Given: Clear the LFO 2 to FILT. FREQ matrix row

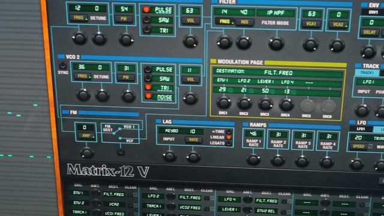Looking at the screenshot, I should click(206, 198).
